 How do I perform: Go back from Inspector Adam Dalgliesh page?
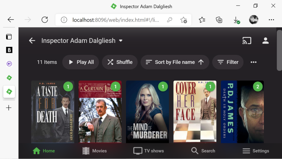tap(32, 41)
